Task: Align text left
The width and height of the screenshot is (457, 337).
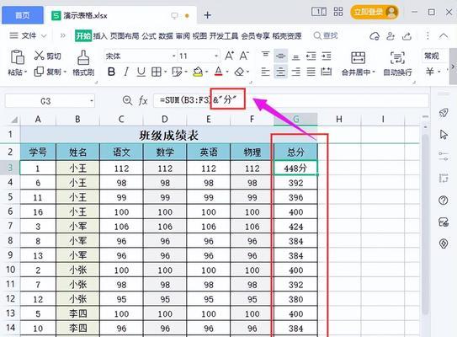Action: point(265,72)
